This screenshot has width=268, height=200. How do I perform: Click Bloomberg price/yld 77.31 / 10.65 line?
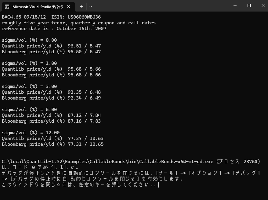click(x=53, y=144)
